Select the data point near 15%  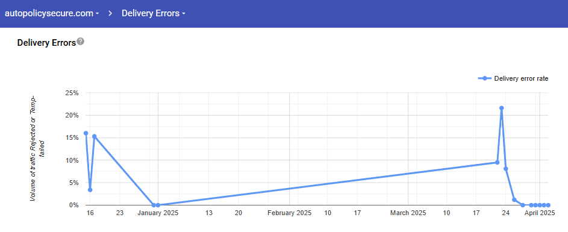click(x=94, y=136)
